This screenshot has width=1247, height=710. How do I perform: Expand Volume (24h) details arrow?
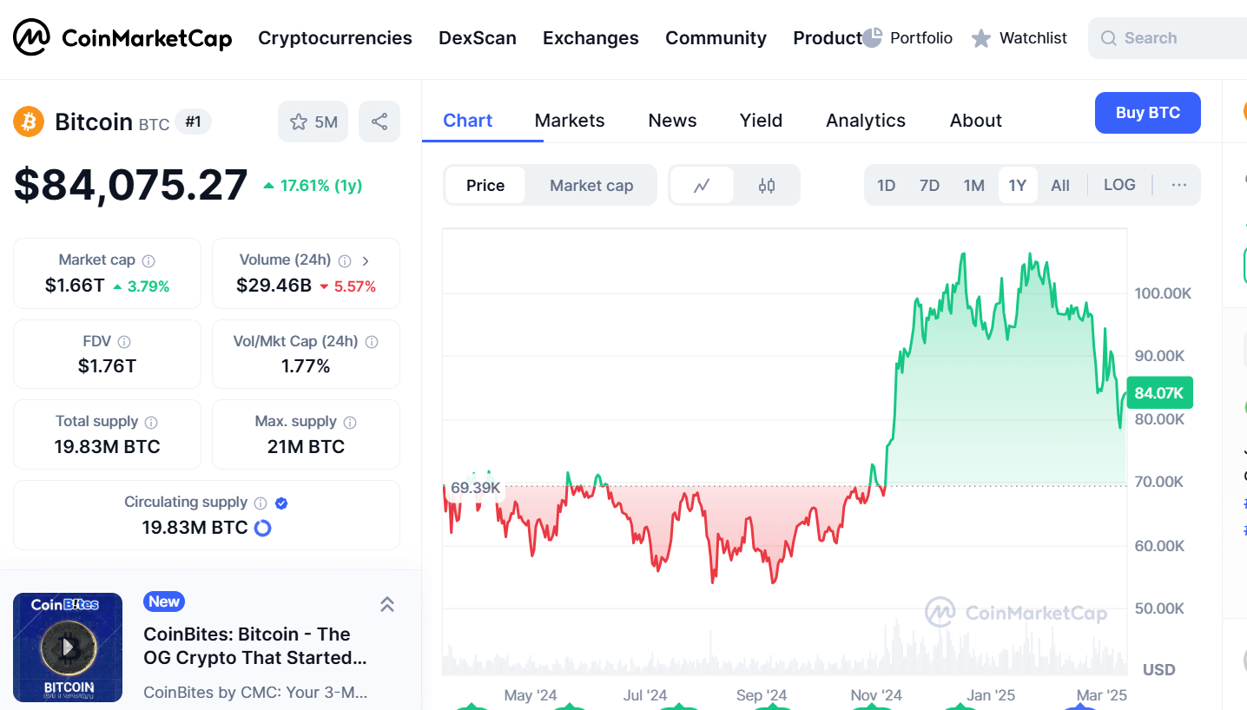click(366, 260)
